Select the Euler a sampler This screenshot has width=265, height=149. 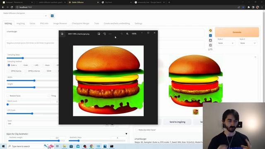click(12, 65)
